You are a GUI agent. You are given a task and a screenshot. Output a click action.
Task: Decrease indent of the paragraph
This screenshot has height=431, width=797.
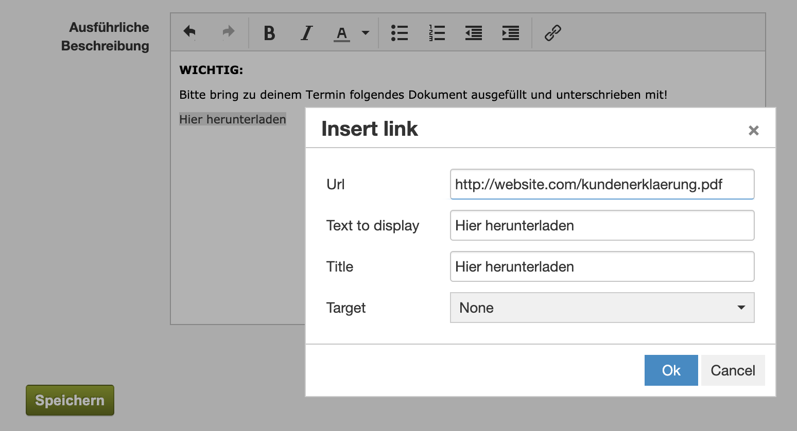click(x=474, y=33)
